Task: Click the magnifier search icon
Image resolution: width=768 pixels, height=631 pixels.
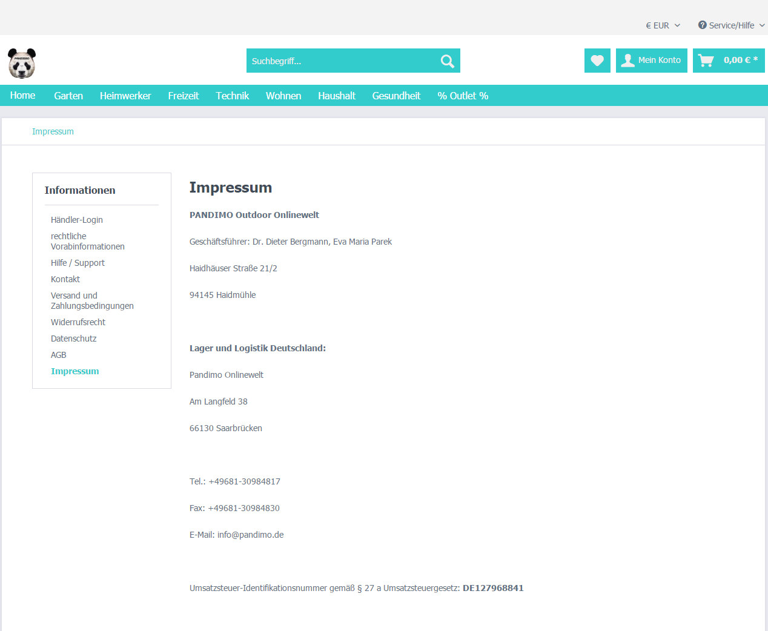Action: click(447, 61)
